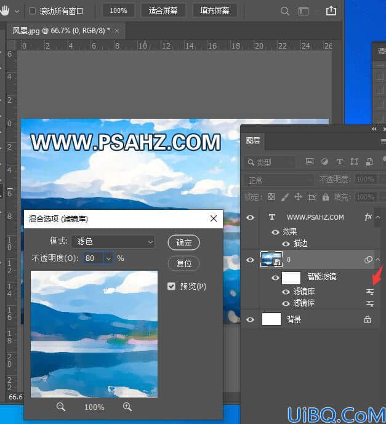Click the 100% zoom button
This screenshot has height=424, width=386.
tap(118, 11)
